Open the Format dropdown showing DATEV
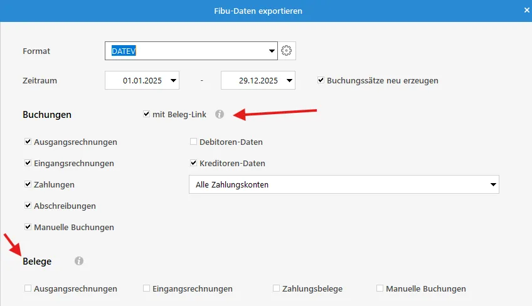The height and width of the screenshot is (306, 532). tap(272, 51)
